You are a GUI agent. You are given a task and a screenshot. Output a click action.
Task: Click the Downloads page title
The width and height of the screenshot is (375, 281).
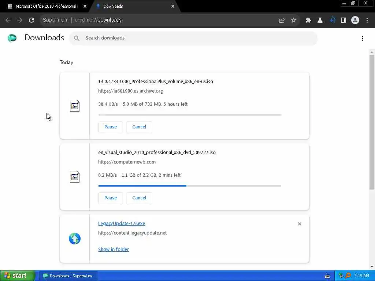point(44,38)
